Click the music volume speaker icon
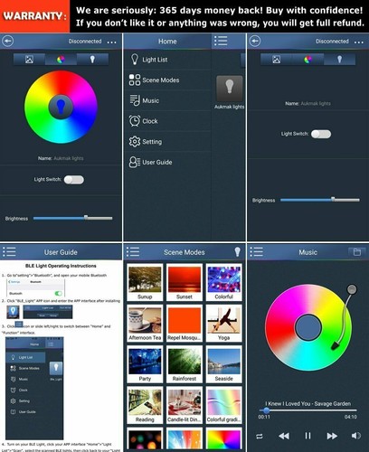Screen dimensions: 369x452 (356, 436)
